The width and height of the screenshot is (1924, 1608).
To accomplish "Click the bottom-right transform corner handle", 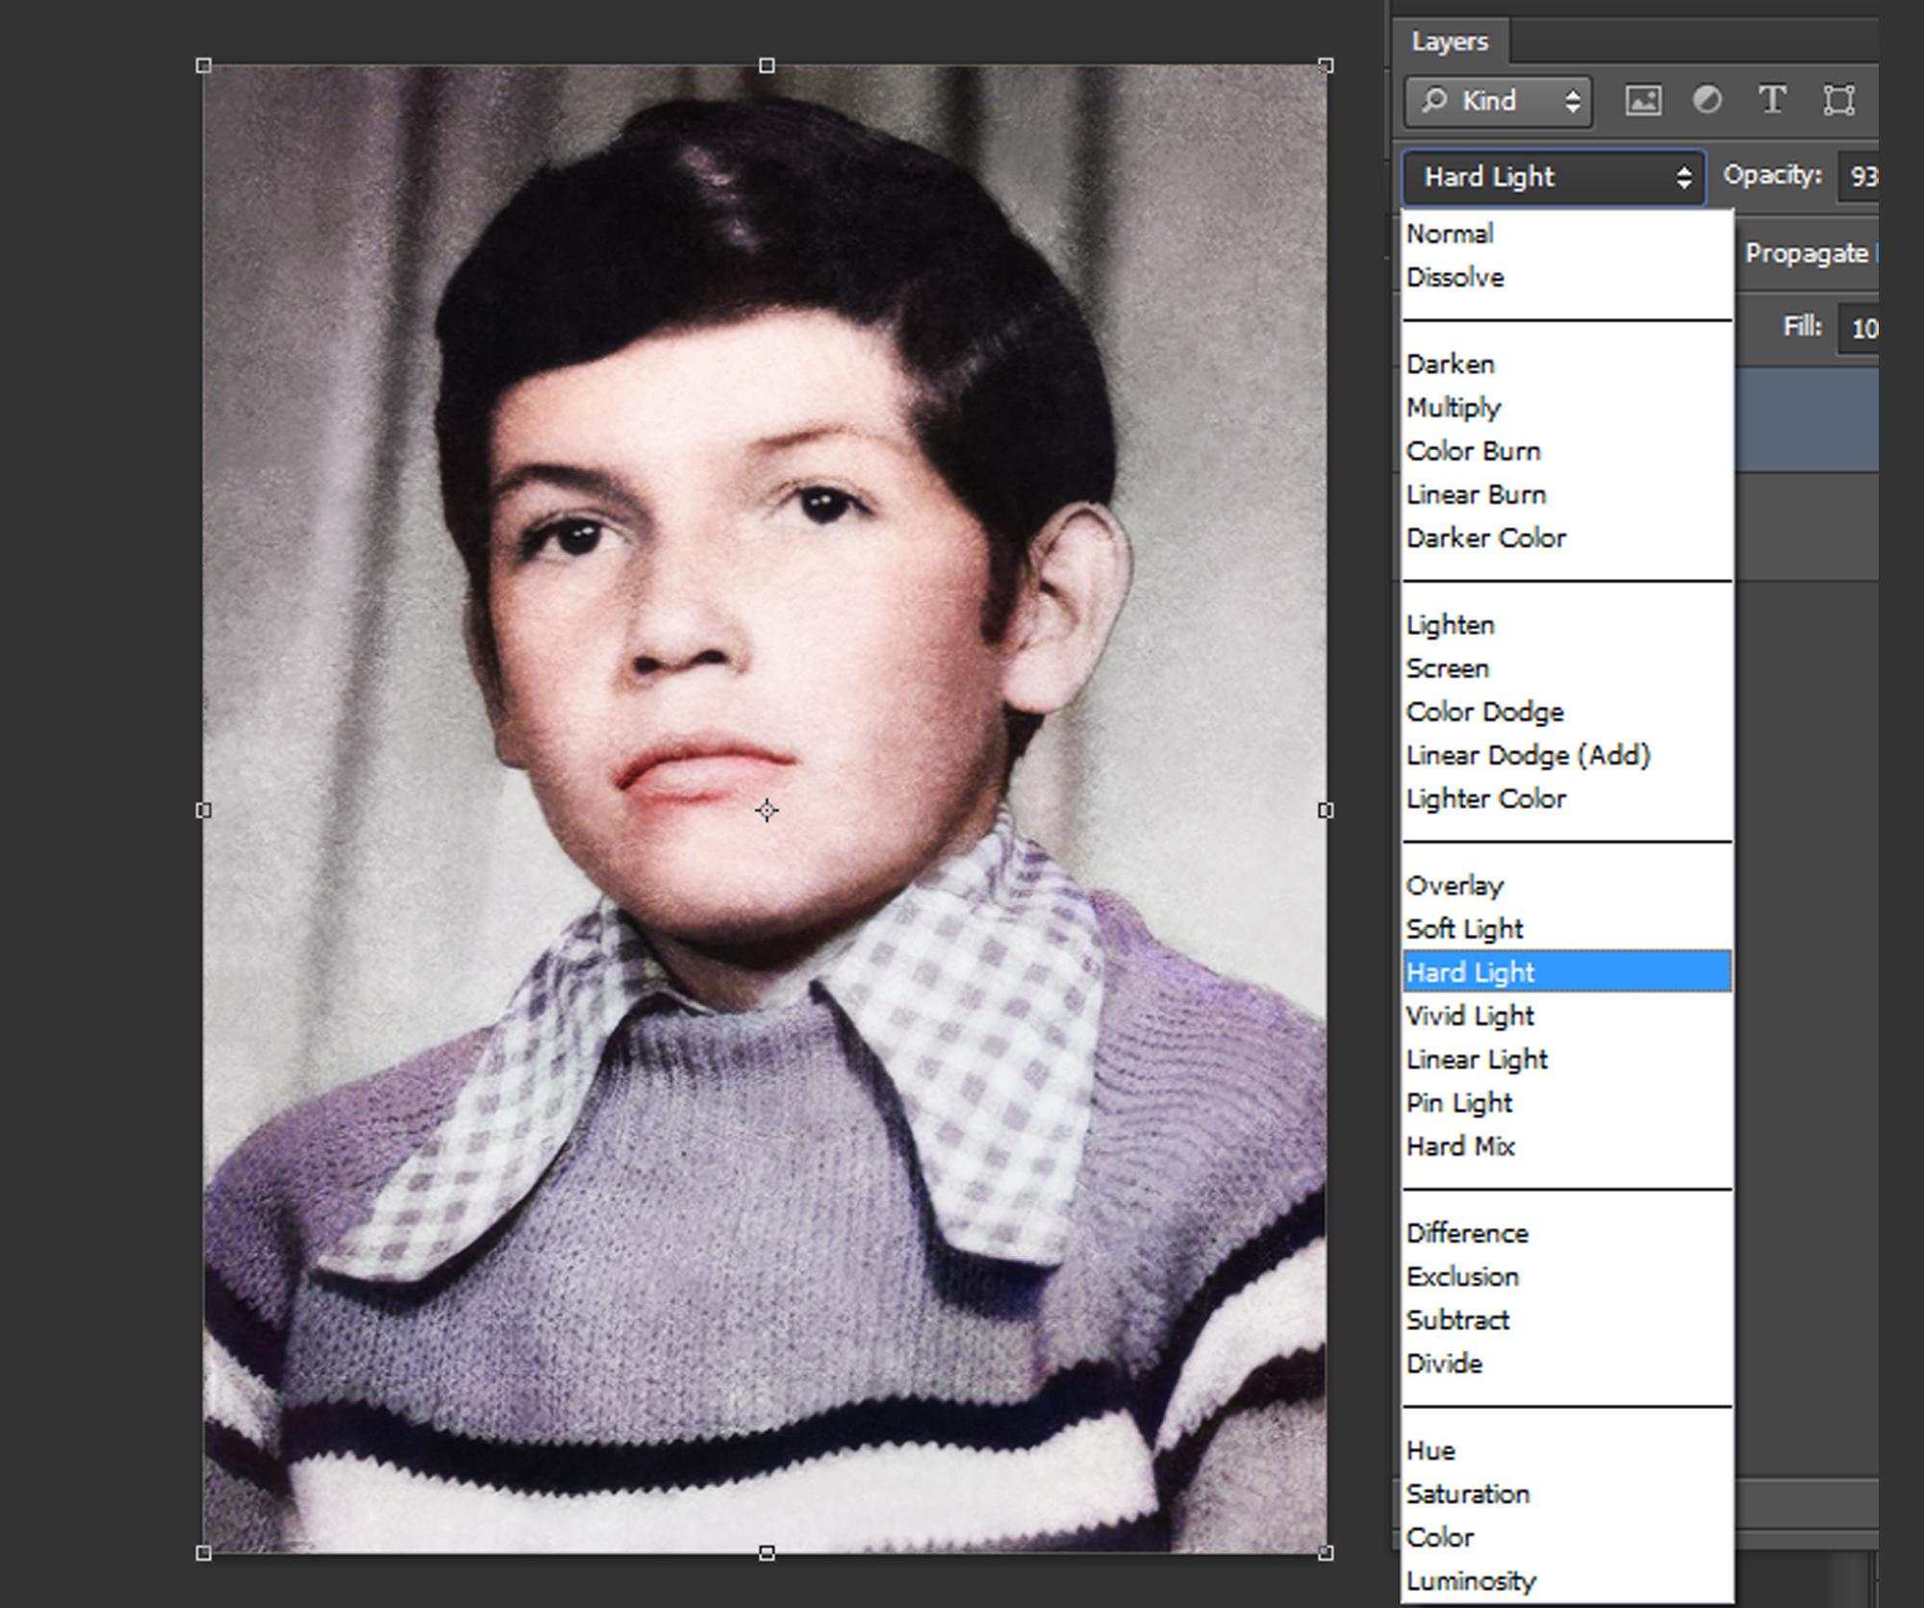I will [1326, 1553].
